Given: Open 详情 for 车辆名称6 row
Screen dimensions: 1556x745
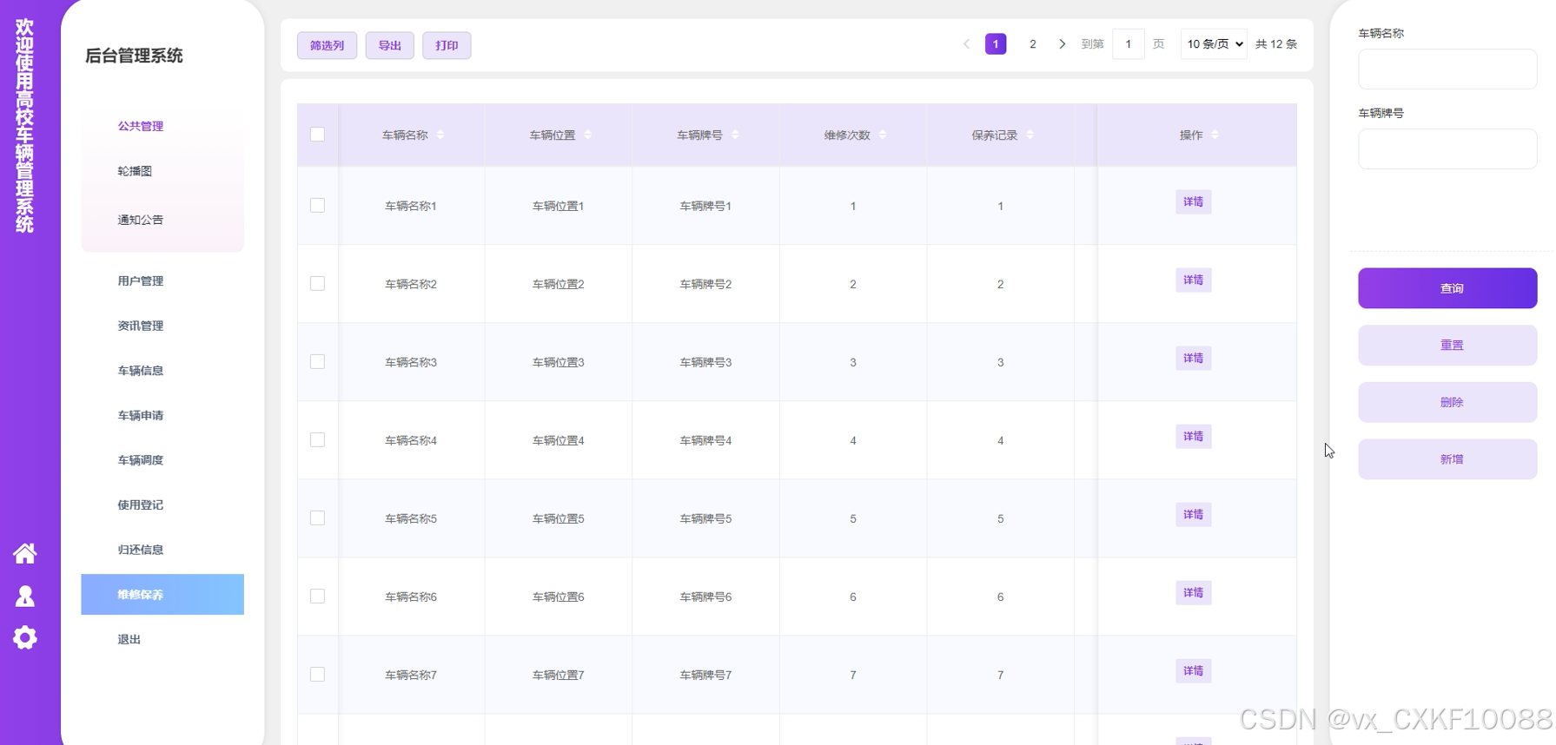Looking at the screenshot, I should pyautogui.click(x=1194, y=592).
